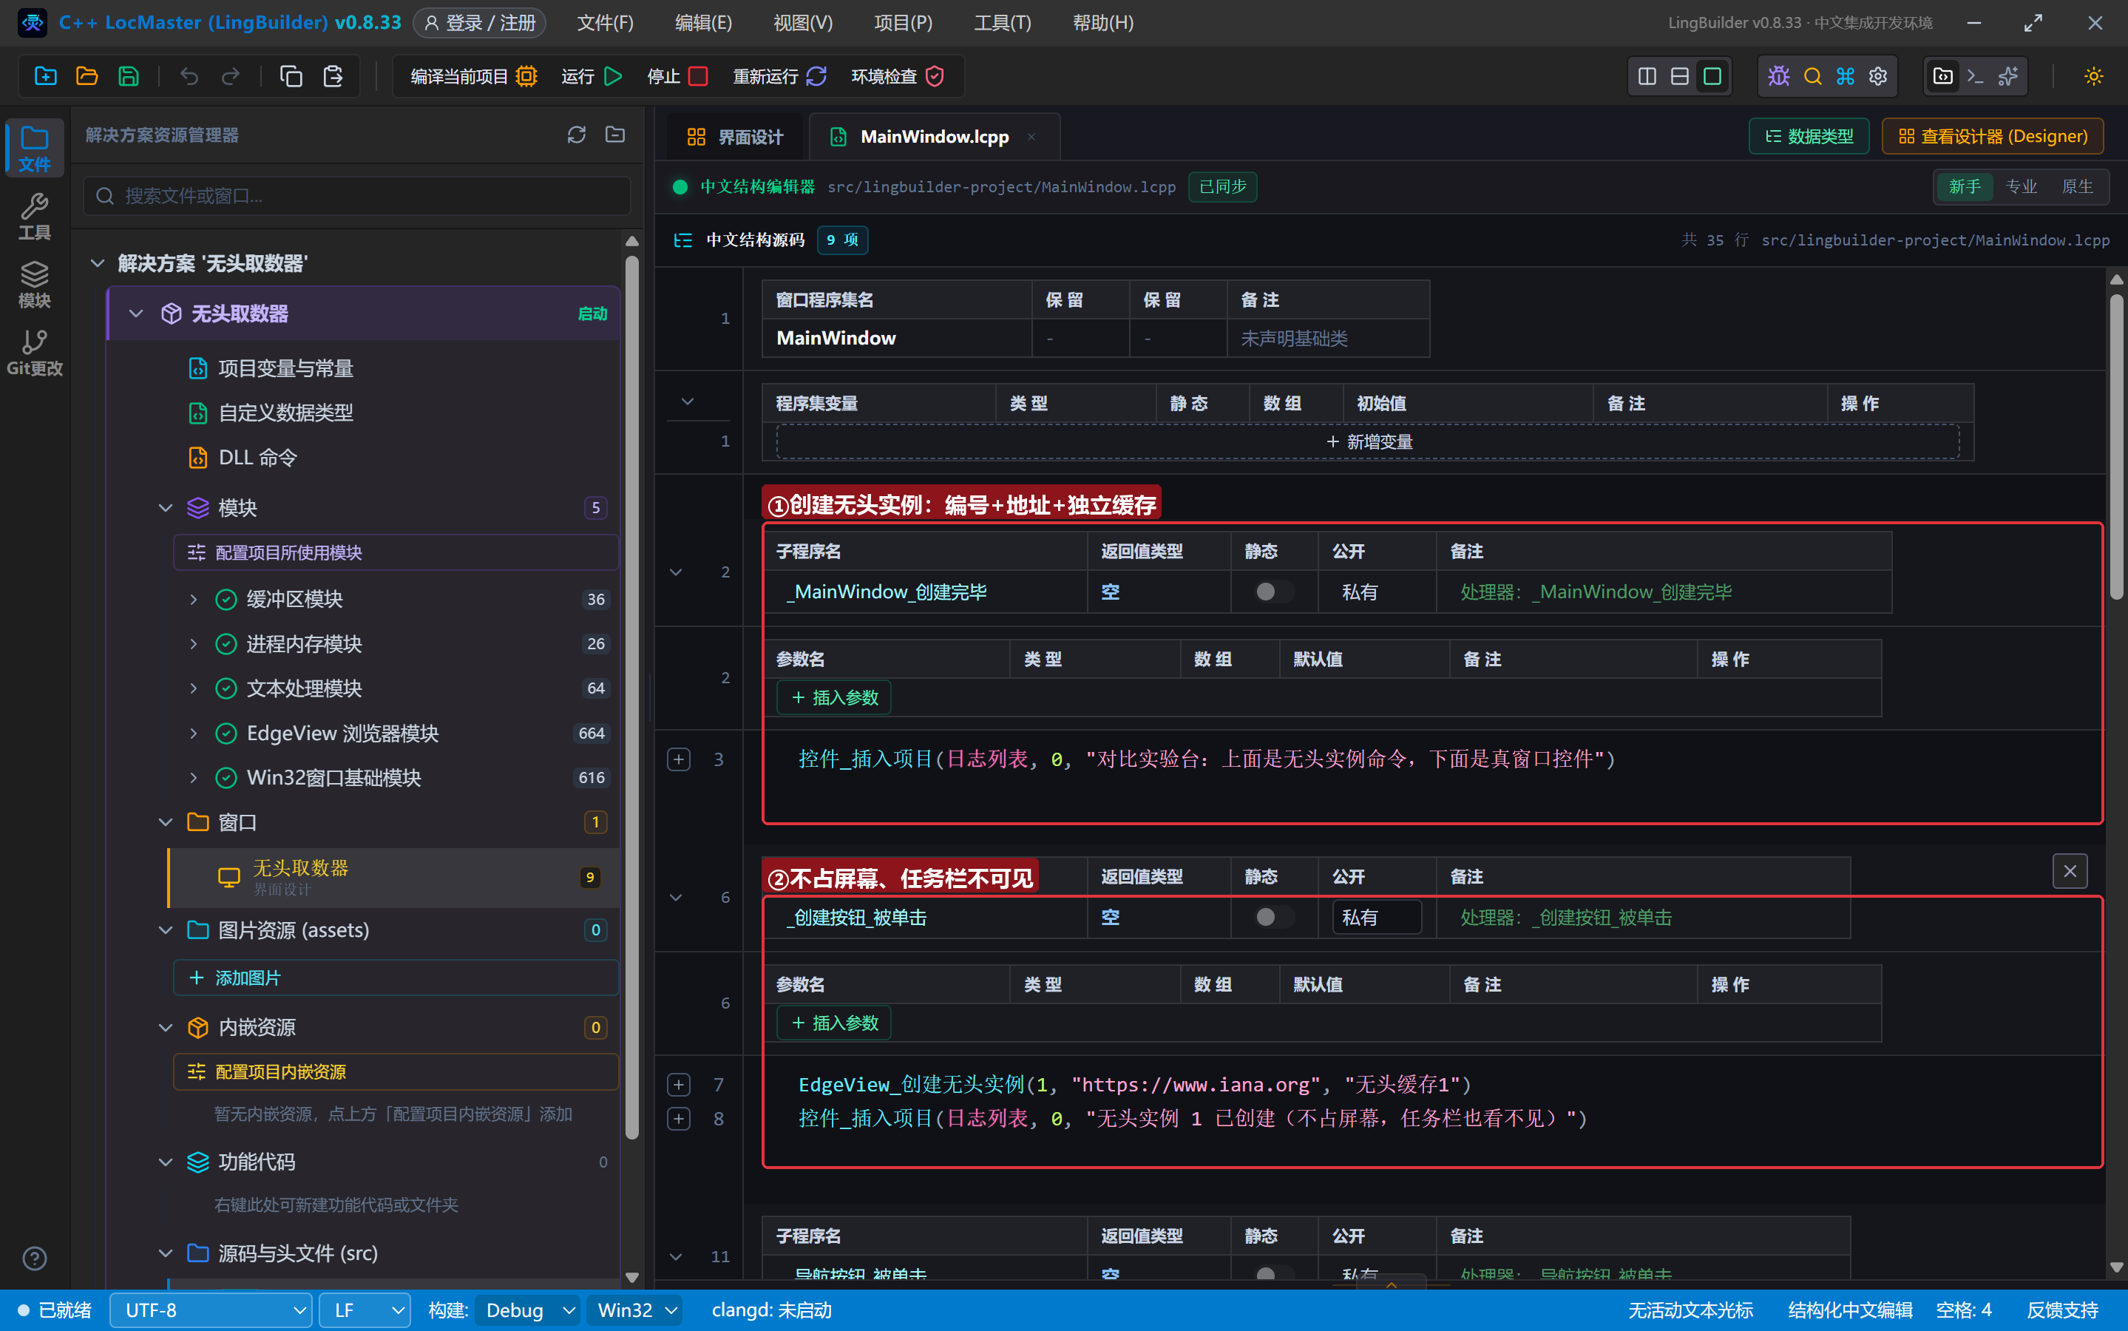Image resolution: width=2128 pixels, height=1331 pixels.
Task: Toggle static switch for _MainWindow_创建完毕
Action: click(1273, 592)
